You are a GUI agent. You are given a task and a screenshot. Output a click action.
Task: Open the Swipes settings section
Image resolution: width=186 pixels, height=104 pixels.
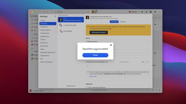click(x=43, y=40)
